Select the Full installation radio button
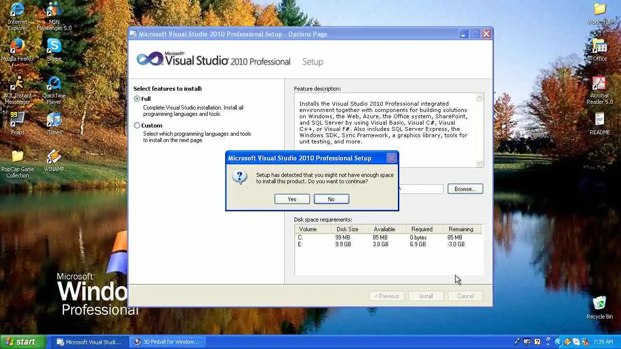 (x=137, y=99)
